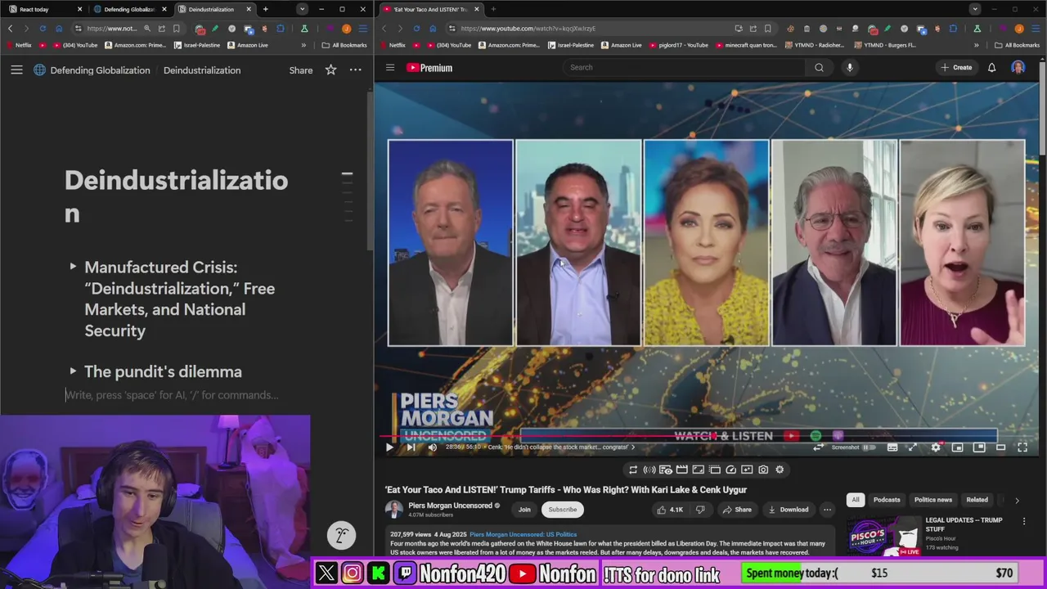Image resolution: width=1047 pixels, height=589 pixels.
Task: Open YouTube account avatar menu
Action: click(1018, 67)
